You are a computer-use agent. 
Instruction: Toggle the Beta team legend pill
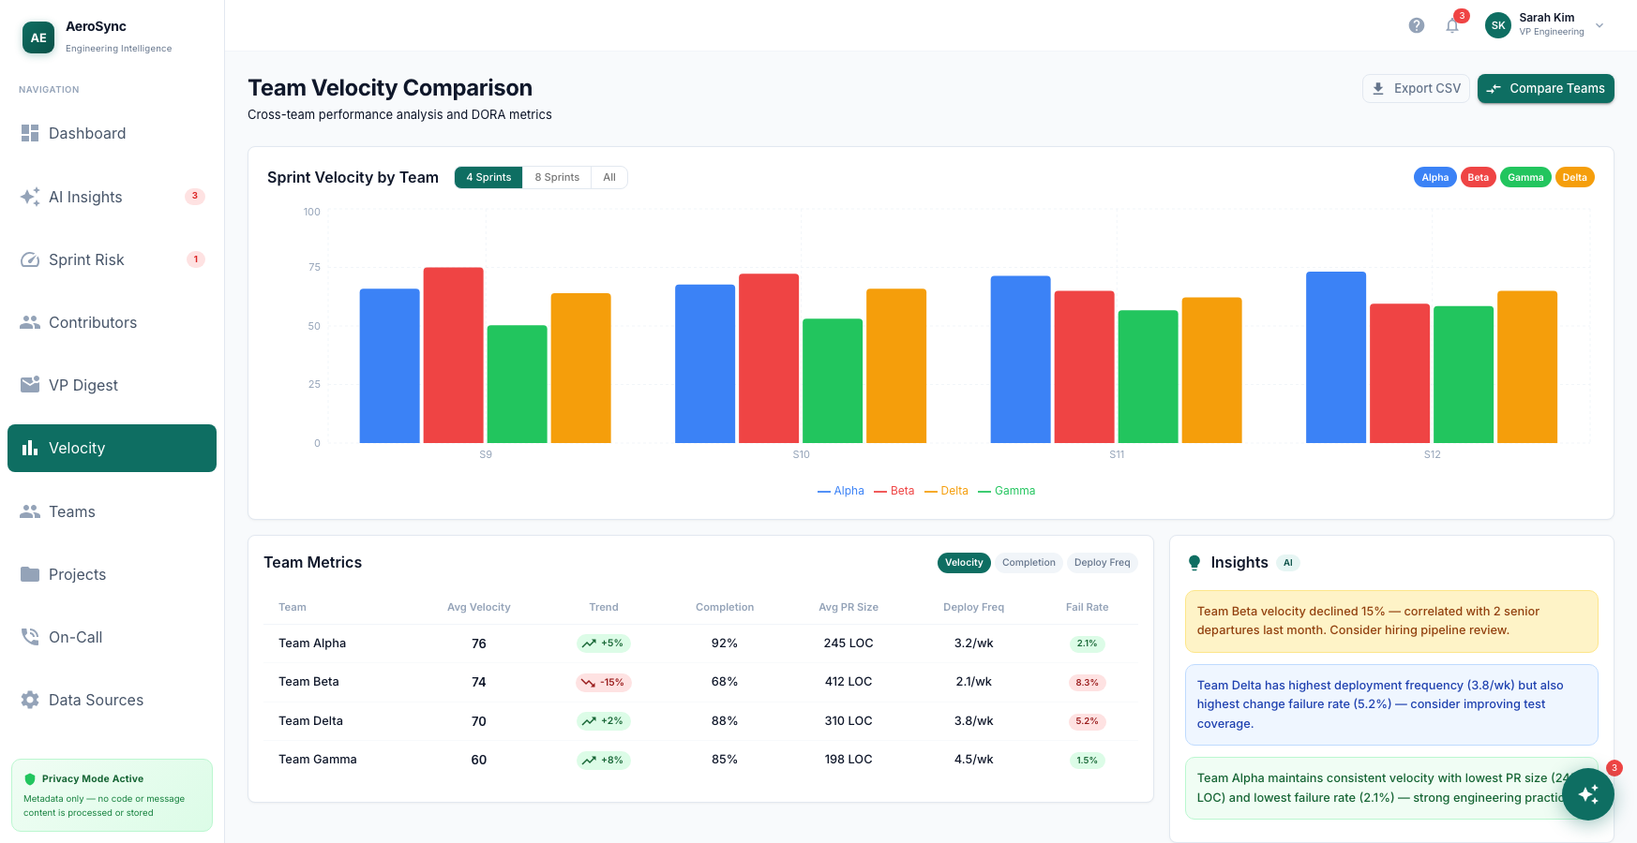(x=1478, y=177)
